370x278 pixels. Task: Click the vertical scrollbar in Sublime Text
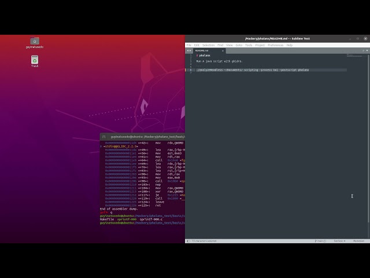pyautogui.click(x=368, y=138)
